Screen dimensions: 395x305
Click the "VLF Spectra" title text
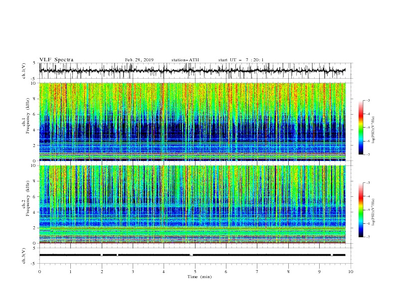[x=56, y=60]
